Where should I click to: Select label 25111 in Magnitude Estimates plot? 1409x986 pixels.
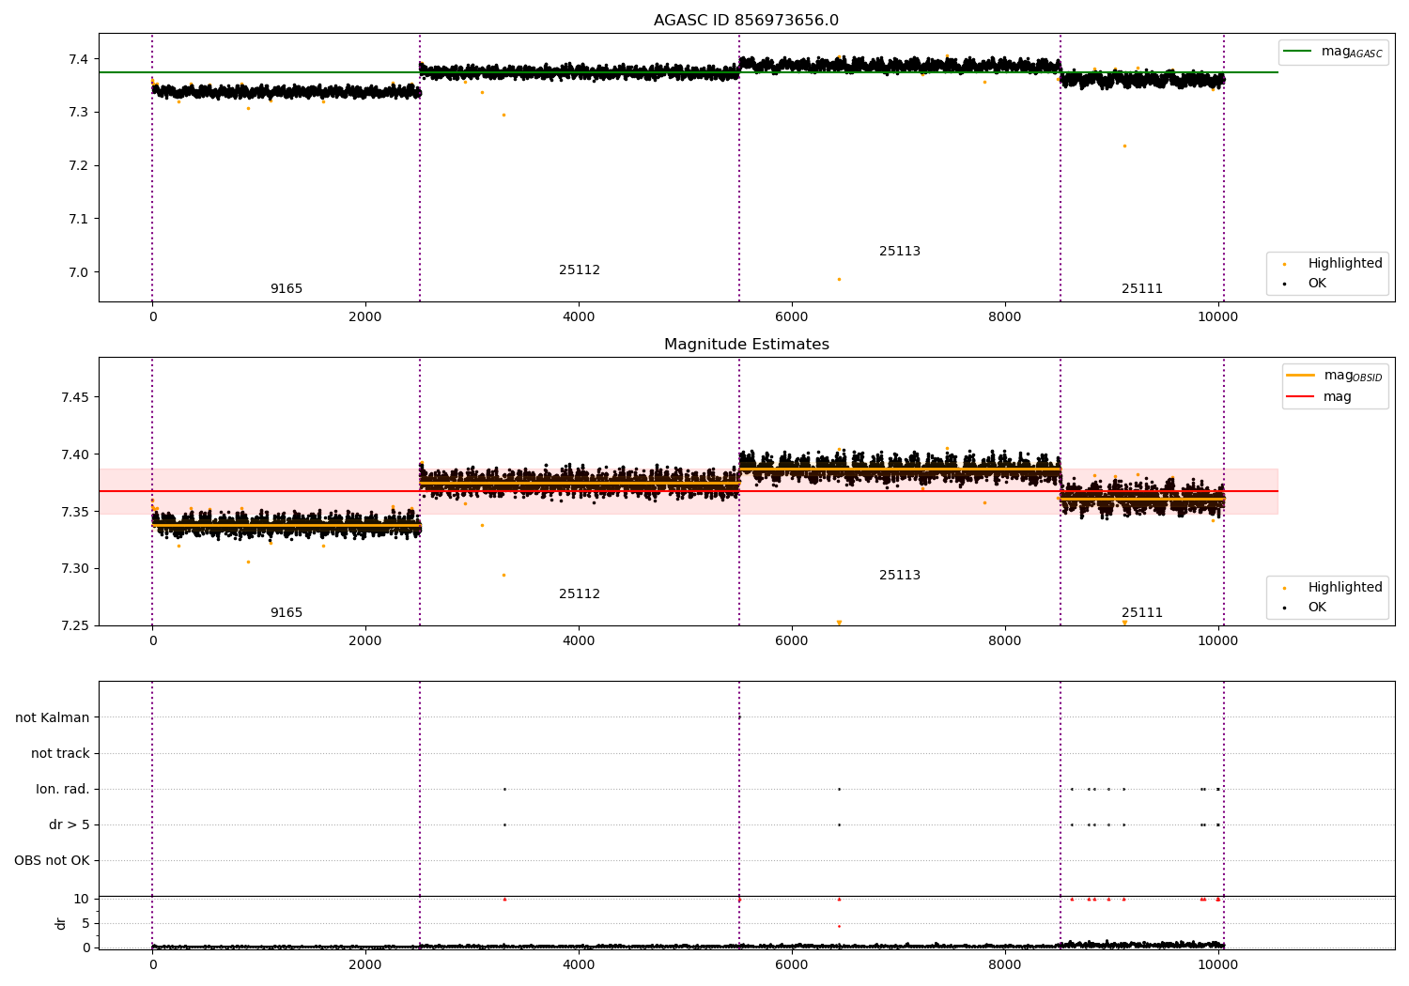[1142, 613]
